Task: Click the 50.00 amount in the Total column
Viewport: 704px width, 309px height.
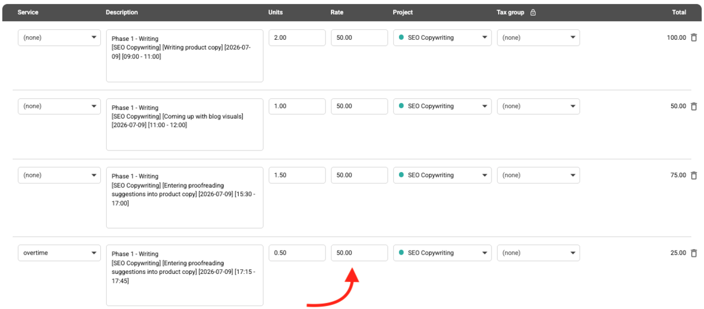Action: click(x=678, y=107)
